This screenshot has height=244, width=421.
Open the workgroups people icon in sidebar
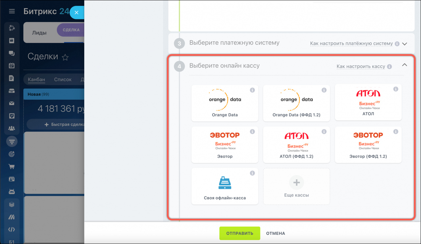pyautogui.click(x=12, y=128)
